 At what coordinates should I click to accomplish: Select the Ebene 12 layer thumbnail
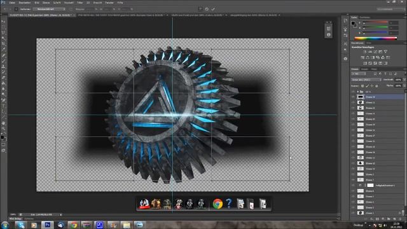[x=361, y=163]
